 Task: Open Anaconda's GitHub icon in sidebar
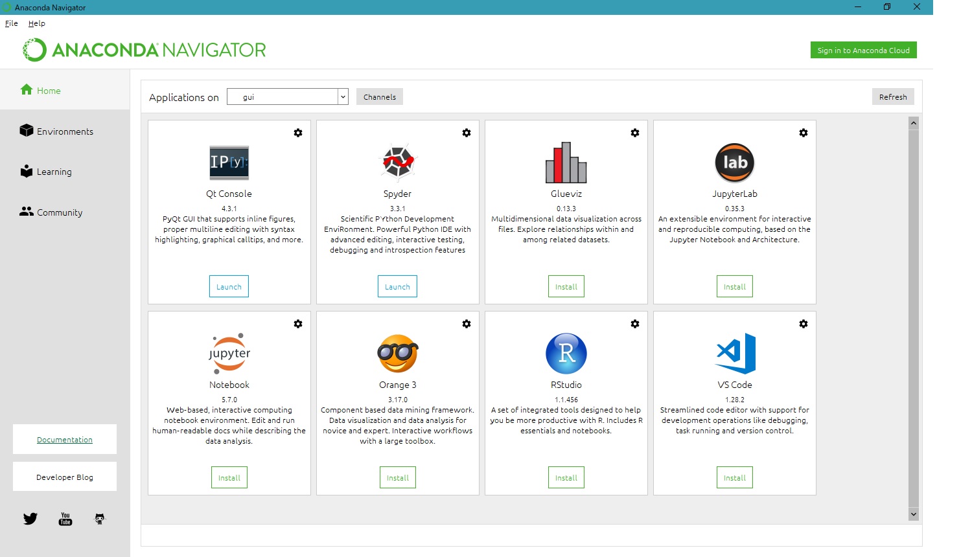point(99,518)
